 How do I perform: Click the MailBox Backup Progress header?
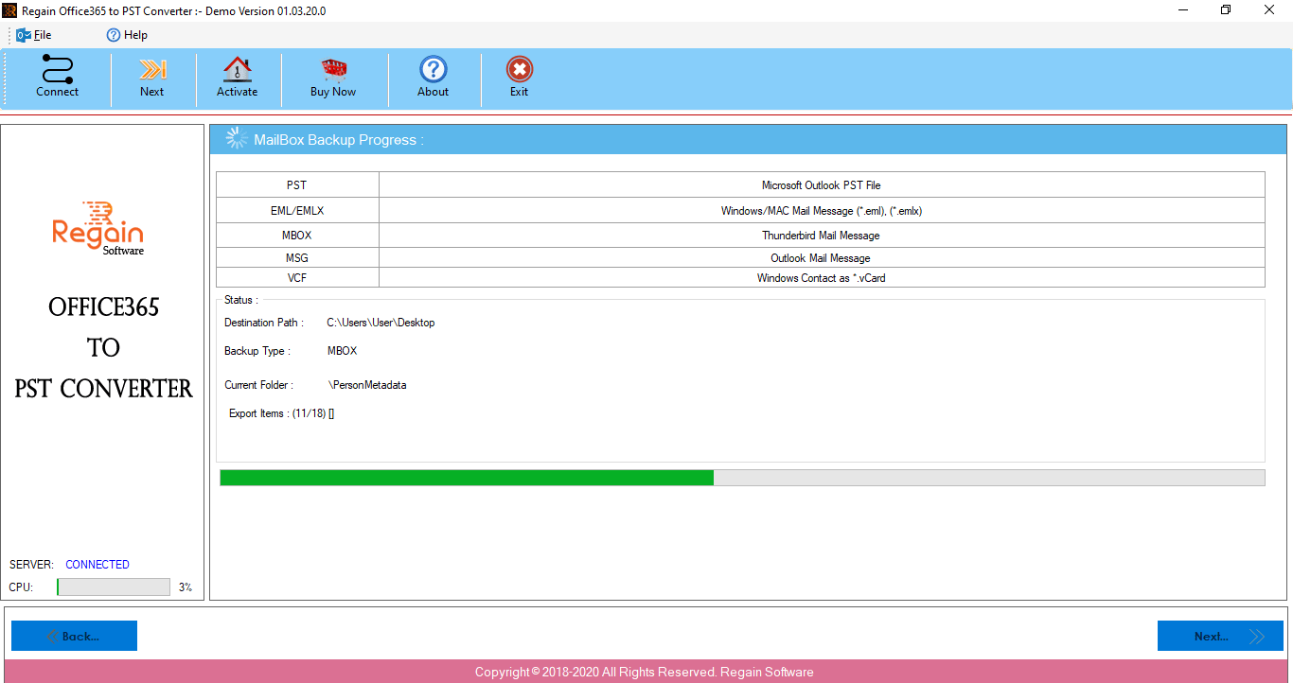339,140
